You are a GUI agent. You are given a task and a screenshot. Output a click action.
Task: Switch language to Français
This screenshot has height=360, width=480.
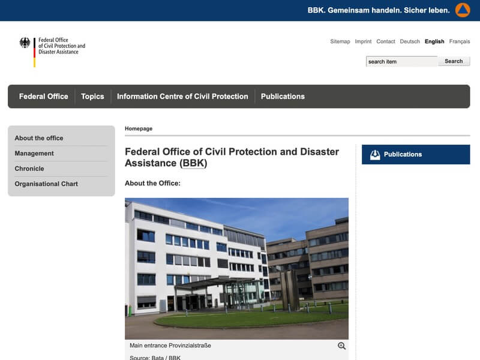(460, 41)
